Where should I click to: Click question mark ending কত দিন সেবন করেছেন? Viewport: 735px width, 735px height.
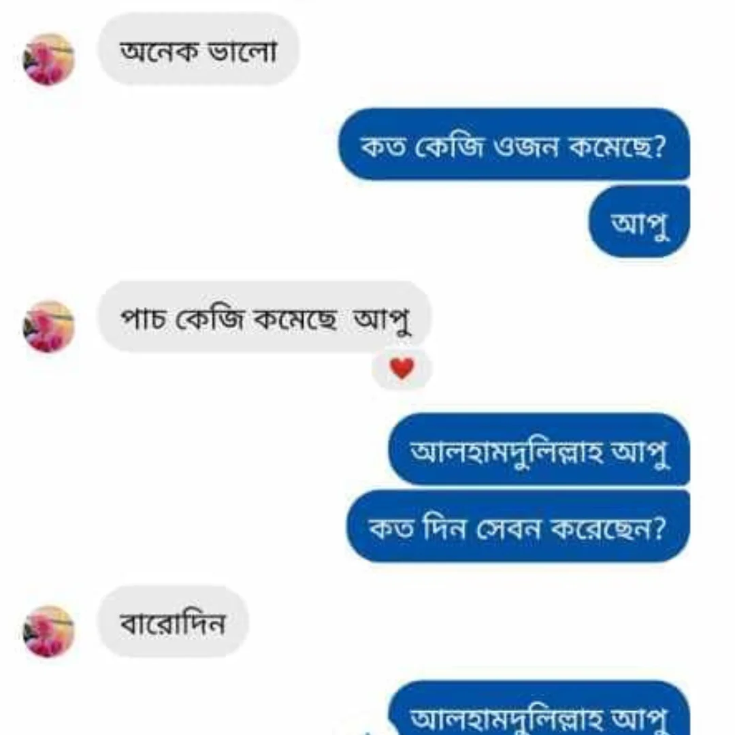[x=659, y=528]
